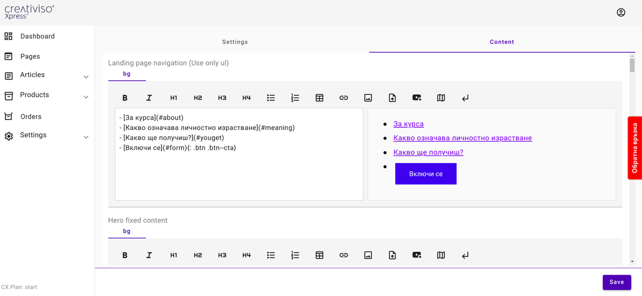Insert bulleted list in Hero content editor
Viewport: 642px width, 296px height.
[271, 255]
